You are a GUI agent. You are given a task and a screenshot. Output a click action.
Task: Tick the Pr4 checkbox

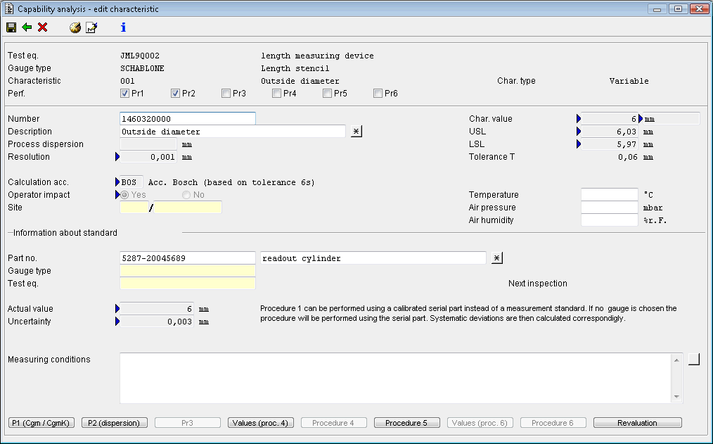coord(276,94)
